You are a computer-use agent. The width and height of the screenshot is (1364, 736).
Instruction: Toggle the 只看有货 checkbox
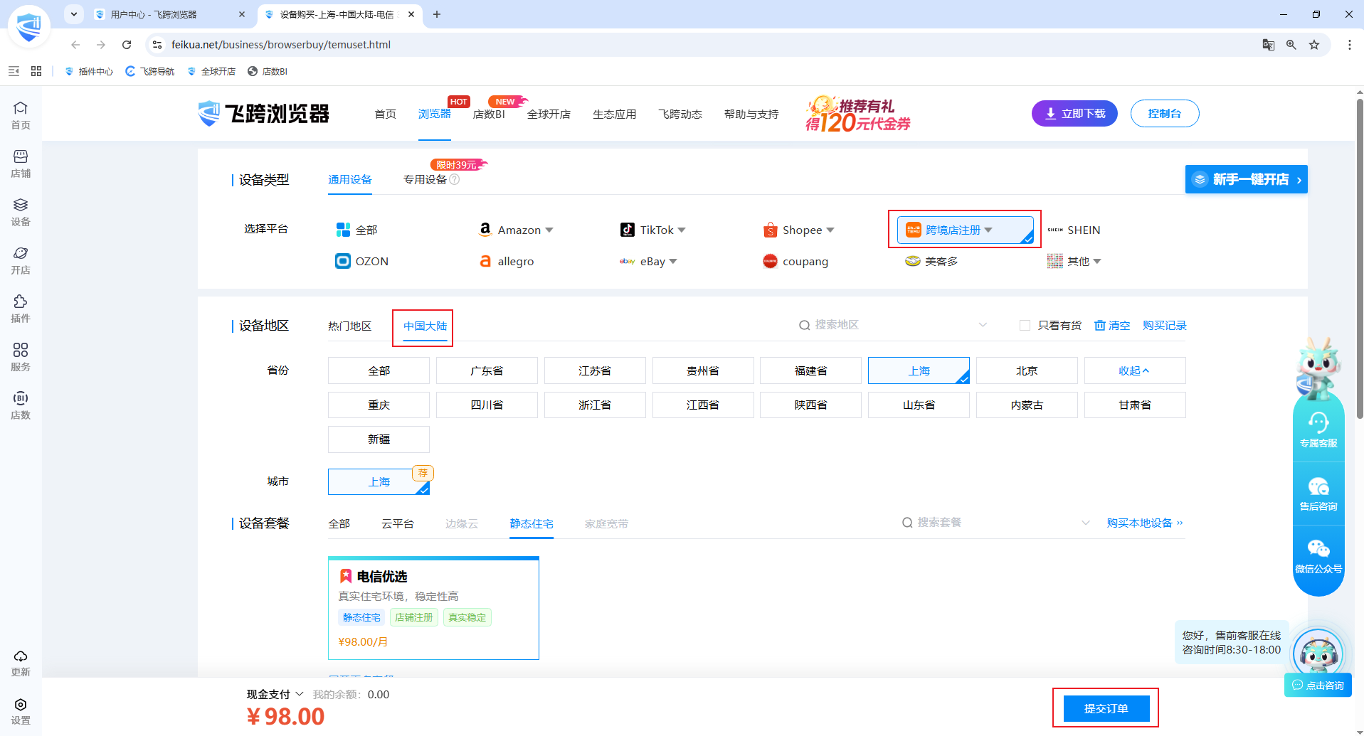click(x=1025, y=325)
